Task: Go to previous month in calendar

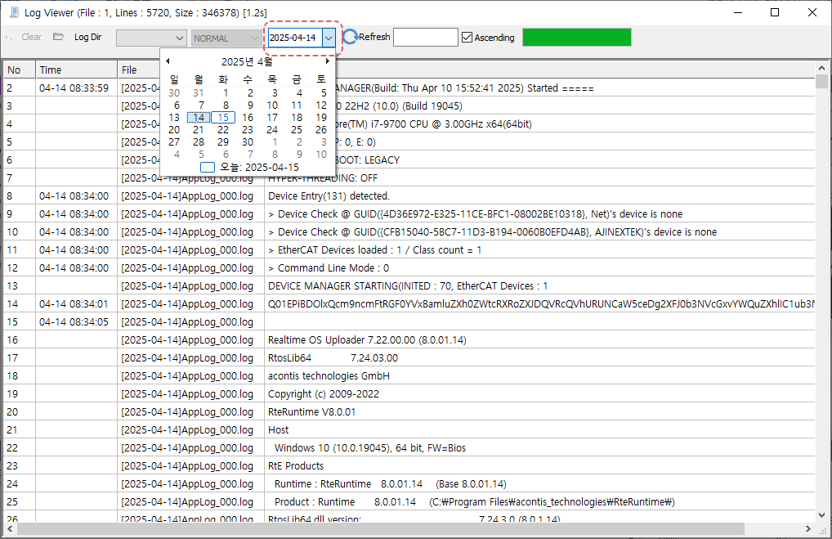Action: click(x=168, y=61)
